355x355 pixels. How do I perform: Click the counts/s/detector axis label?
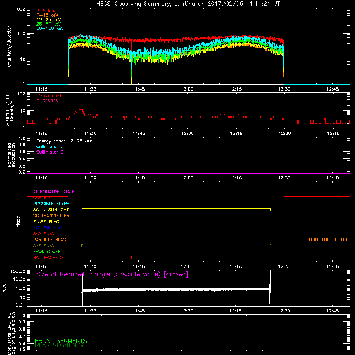tap(9, 46)
